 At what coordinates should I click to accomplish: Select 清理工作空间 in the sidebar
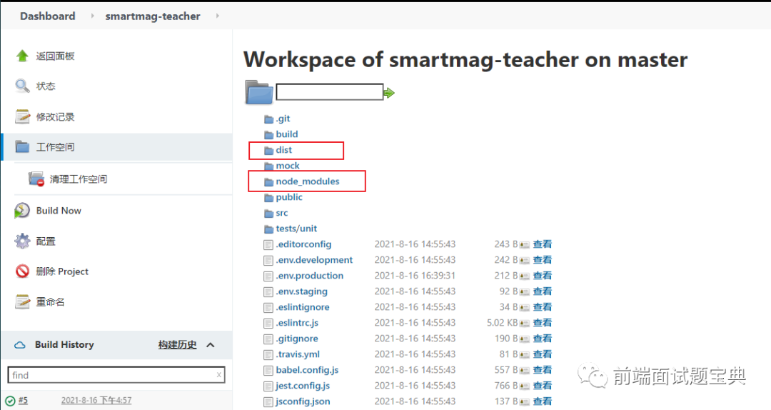pos(79,179)
